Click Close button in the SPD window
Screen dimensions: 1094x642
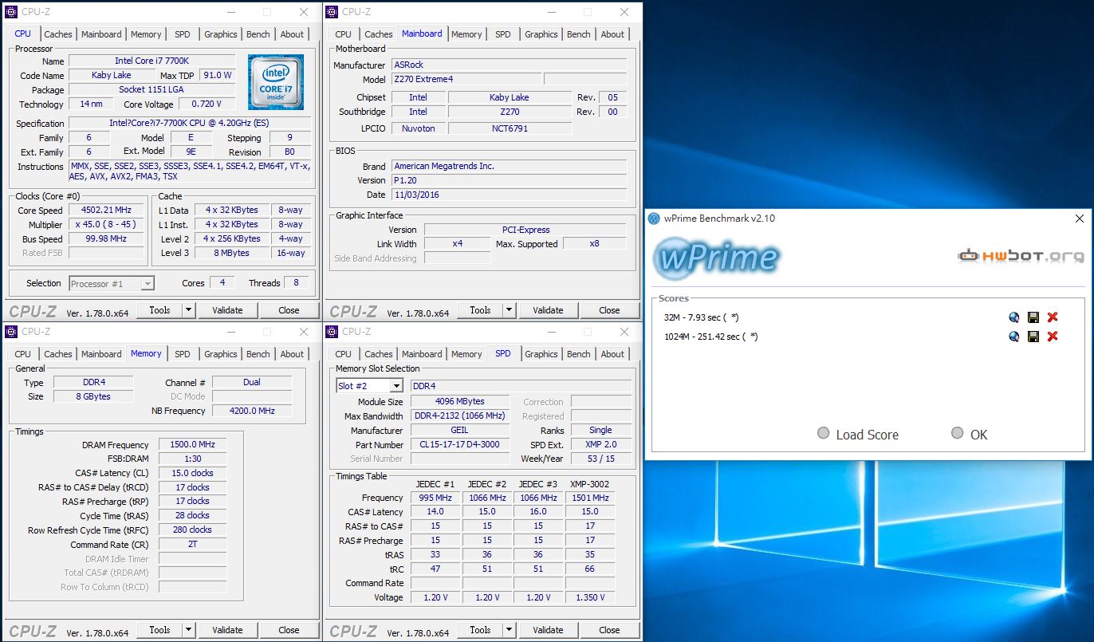[x=609, y=630]
